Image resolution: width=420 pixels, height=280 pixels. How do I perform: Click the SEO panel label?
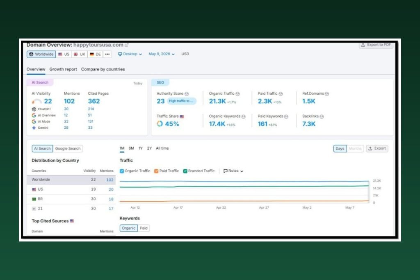click(160, 82)
